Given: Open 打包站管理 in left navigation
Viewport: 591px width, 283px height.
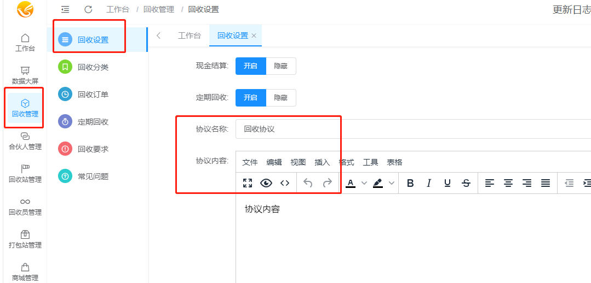Looking at the screenshot, I should (x=25, y=239).
